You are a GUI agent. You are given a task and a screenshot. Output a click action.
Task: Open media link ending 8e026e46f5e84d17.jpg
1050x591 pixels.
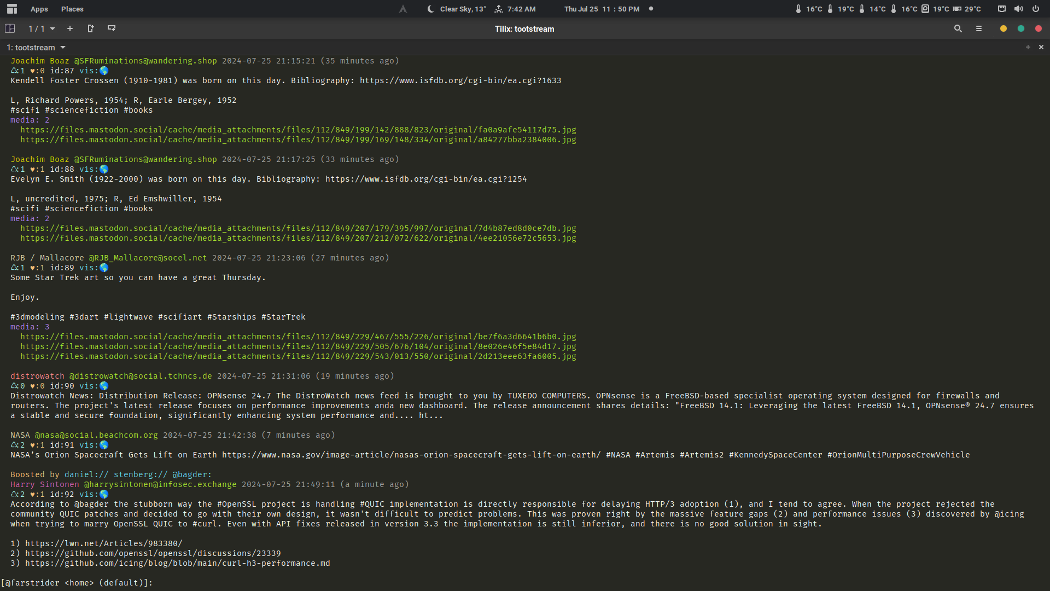299,346
